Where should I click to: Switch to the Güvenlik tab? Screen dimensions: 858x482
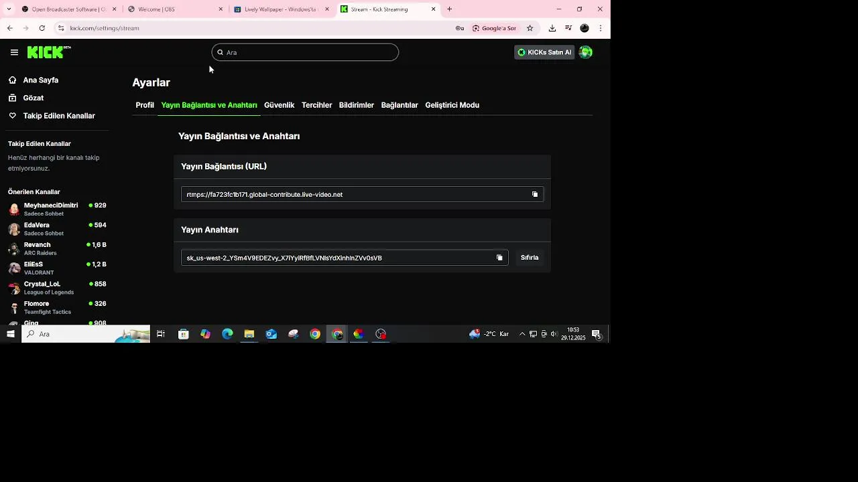(279, 105)
